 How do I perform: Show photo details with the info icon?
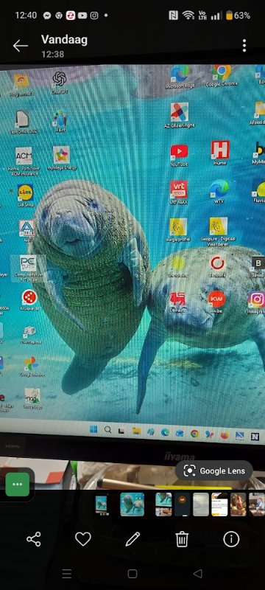click(x=231, y=540)
